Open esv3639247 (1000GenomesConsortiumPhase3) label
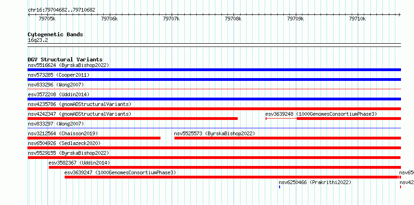The height and width of the screenshot is (205, 414). click(120, 172)
